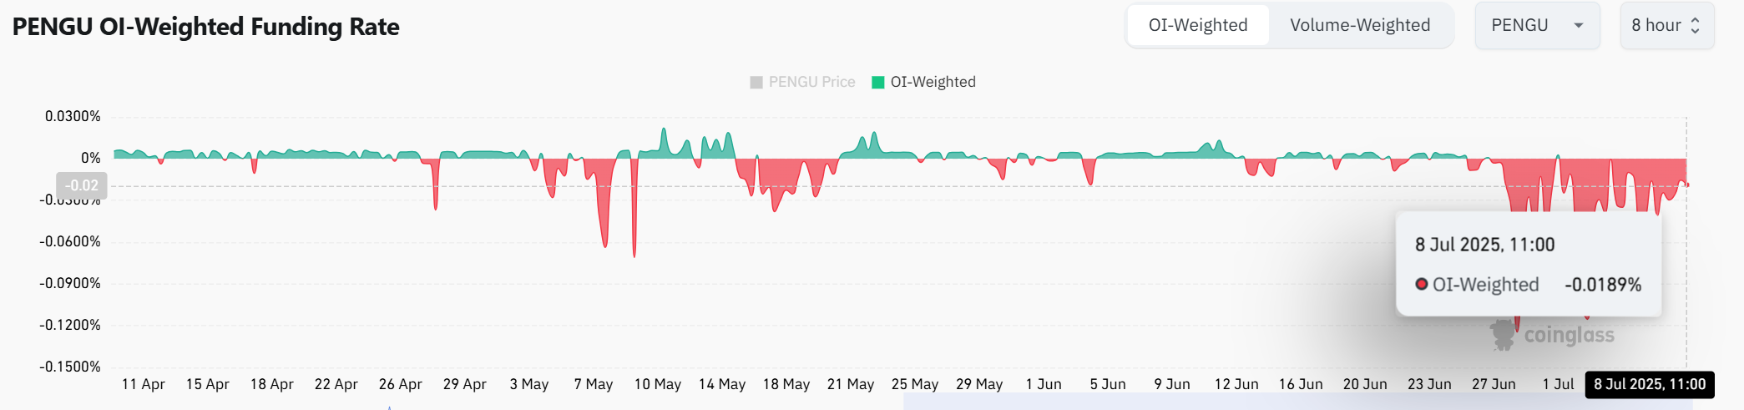Switch to the Volume-Weighted tab
The width and height of the screenshot is (1744, 410).
(1359, 25)
